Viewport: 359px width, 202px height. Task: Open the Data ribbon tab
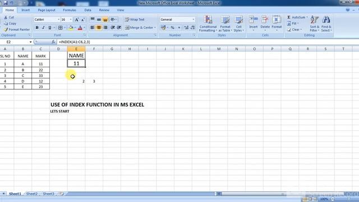(88, 10)
